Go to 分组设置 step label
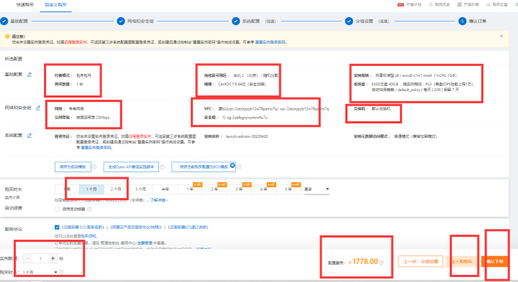 point(364,21)
